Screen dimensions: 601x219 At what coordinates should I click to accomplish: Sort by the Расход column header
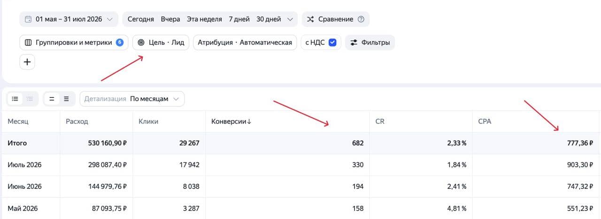[x=77, y=121]
